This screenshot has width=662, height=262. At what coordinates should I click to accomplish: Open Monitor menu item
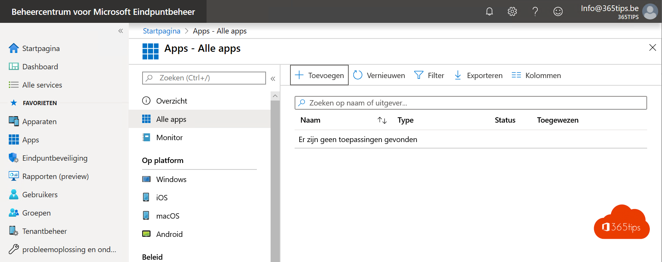pyautogui.click(x=169, y=137)
